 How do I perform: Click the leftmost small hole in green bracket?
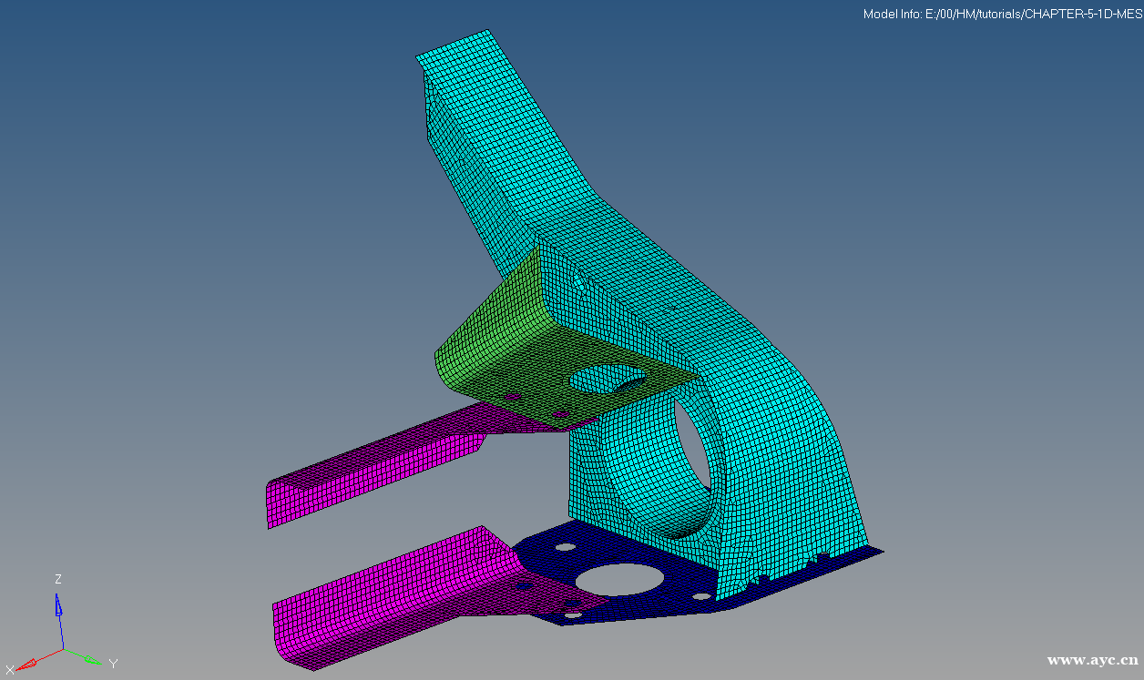(513, 397)
